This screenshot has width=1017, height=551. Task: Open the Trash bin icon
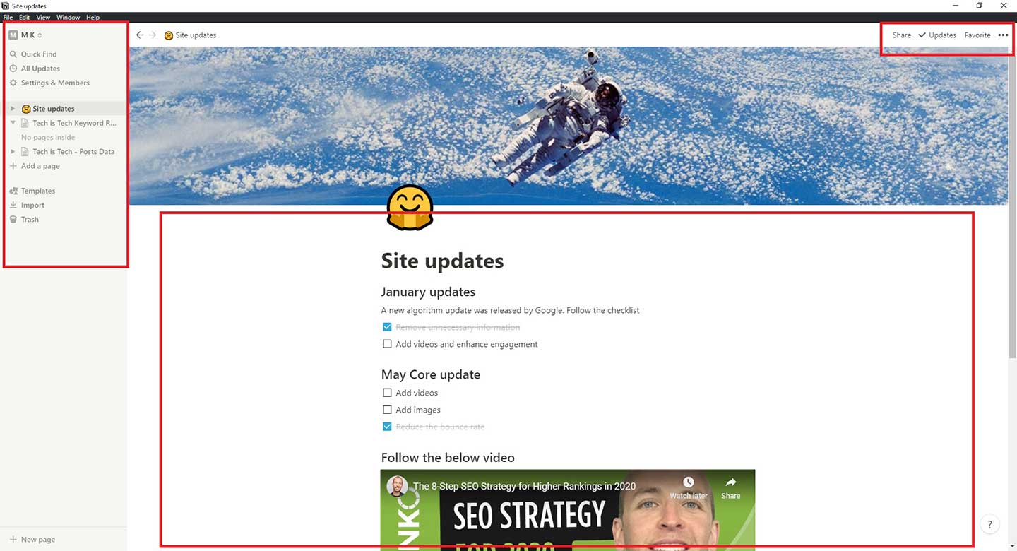pyautogui.click(x=13, y=219)
